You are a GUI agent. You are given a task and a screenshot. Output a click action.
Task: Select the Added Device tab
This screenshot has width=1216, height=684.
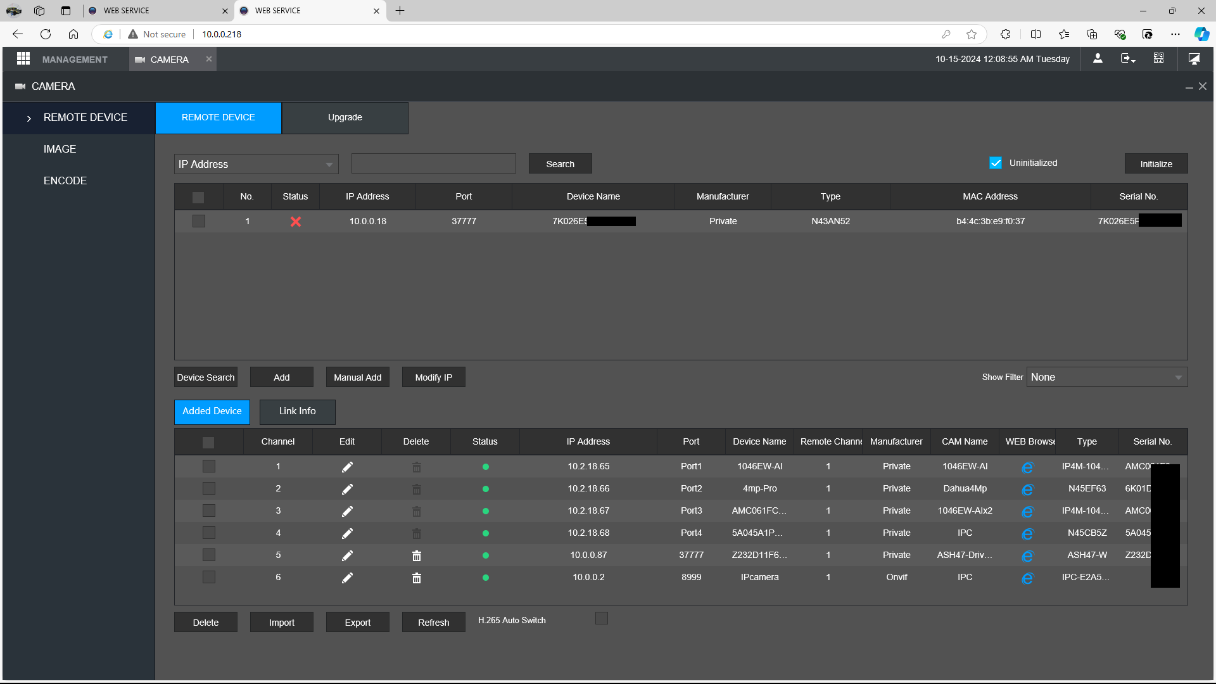click(x=212, y=412)
